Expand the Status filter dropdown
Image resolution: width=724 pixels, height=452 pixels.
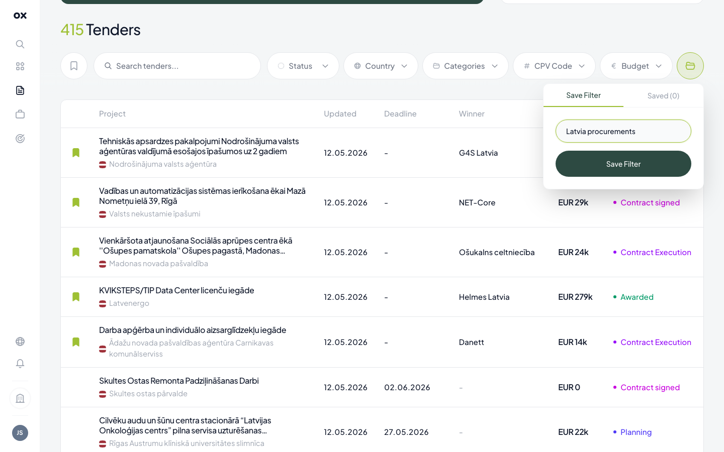click(x=303, y=66)
